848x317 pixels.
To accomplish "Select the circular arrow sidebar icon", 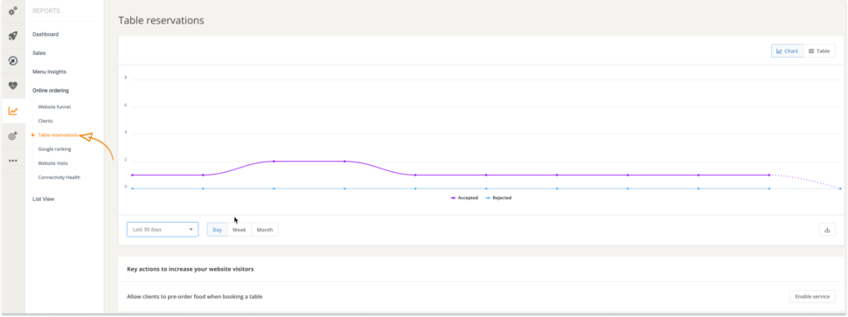I will click(x=13, y=61).
